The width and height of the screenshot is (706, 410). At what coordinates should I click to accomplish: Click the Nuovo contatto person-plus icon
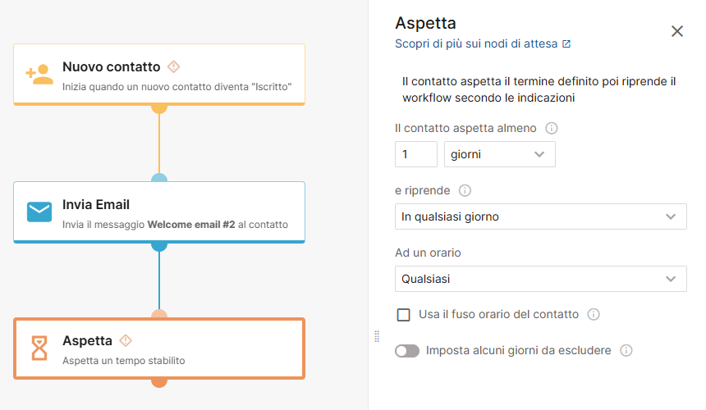39,75
